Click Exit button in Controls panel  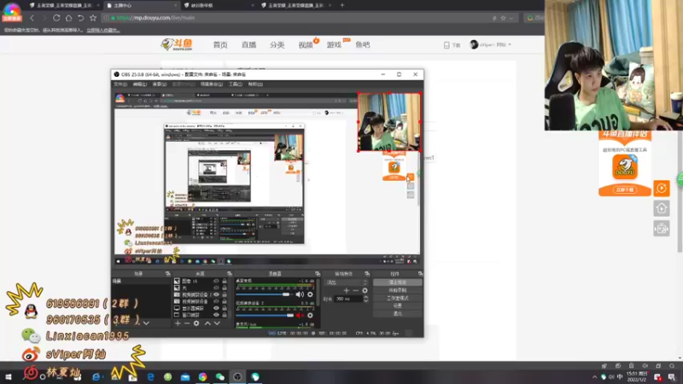[397, 313]
